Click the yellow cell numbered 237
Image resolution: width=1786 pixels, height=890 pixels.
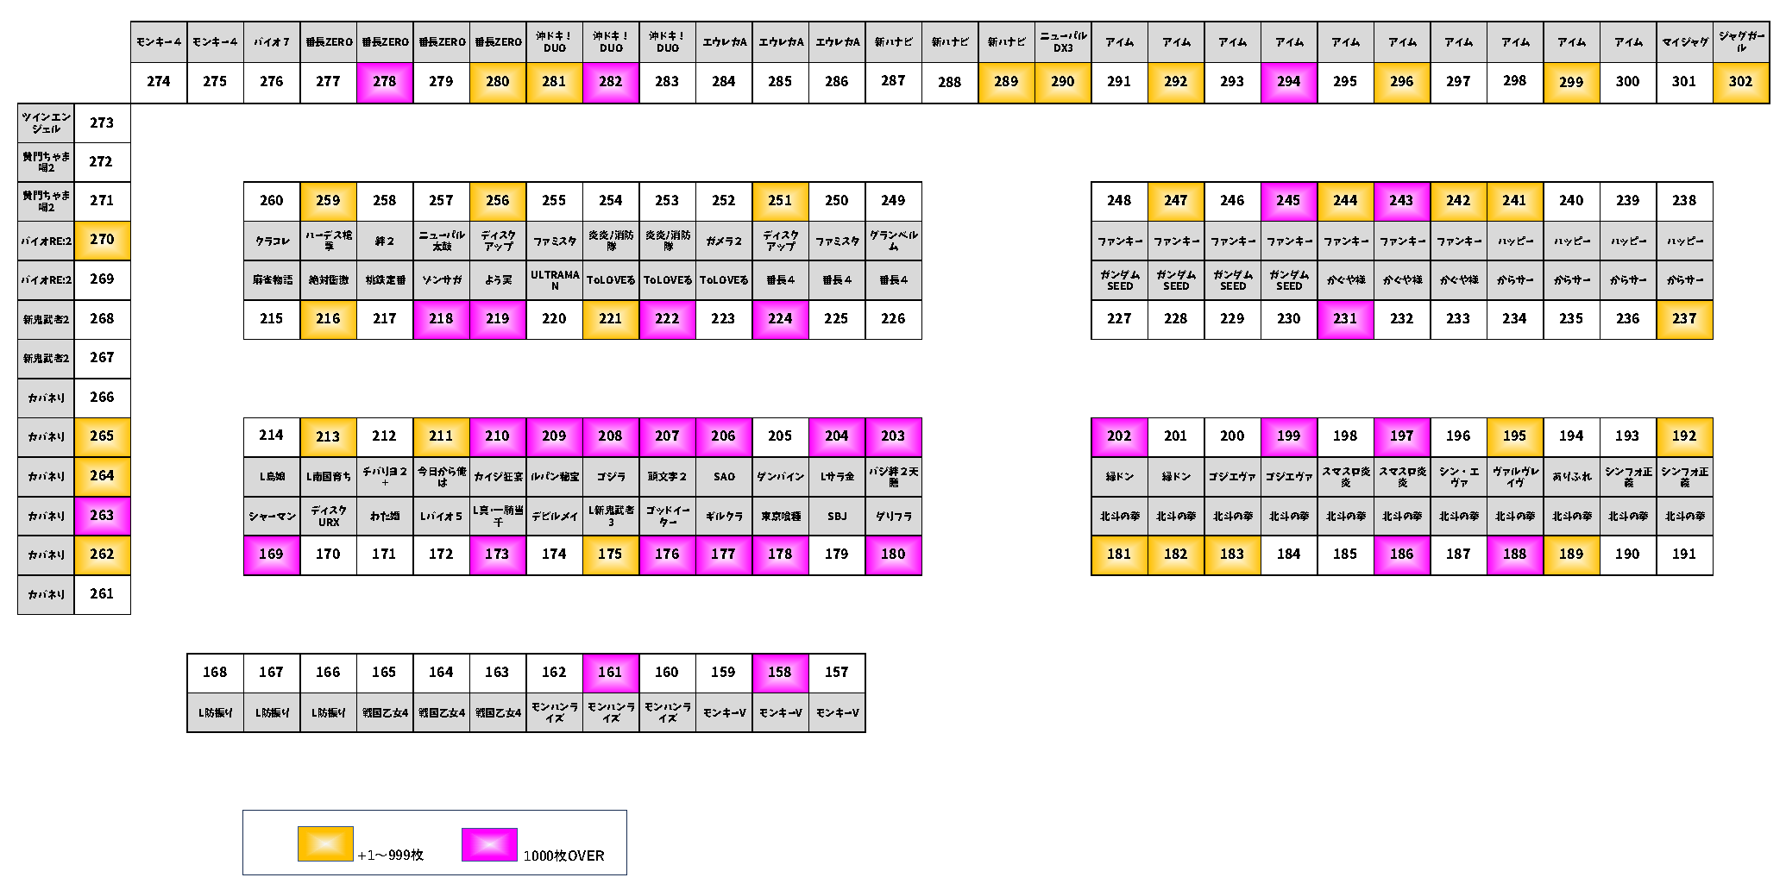click(1684, 319)
